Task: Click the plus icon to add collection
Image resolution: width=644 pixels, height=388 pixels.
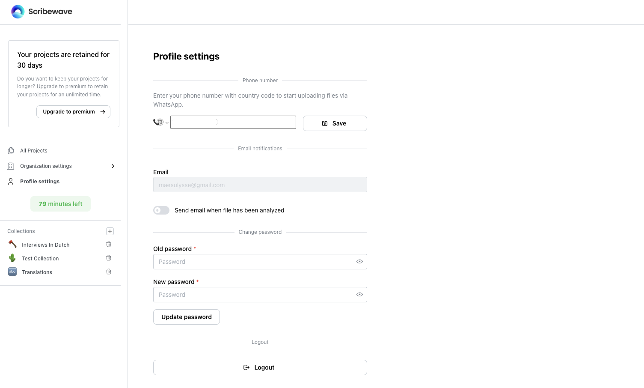Action: (x=110, y=231)
